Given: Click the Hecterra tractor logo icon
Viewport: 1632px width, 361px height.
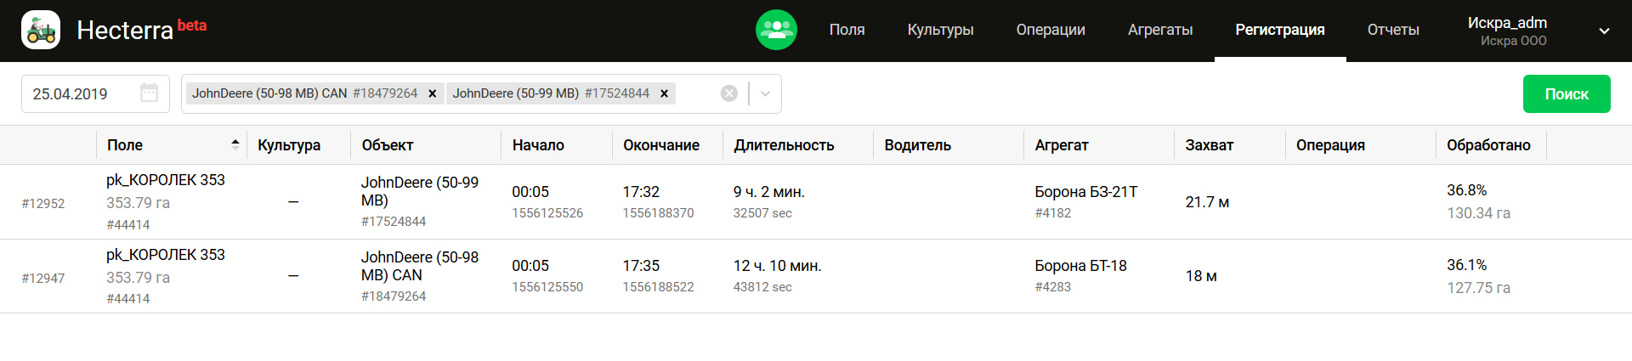Looking at the screenshot, I should coord(41,31).
